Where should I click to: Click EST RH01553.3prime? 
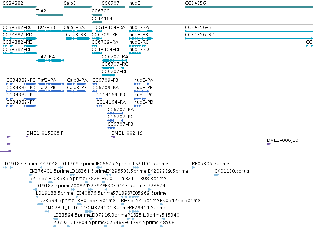pyautogui.click(x=79, y=204)
